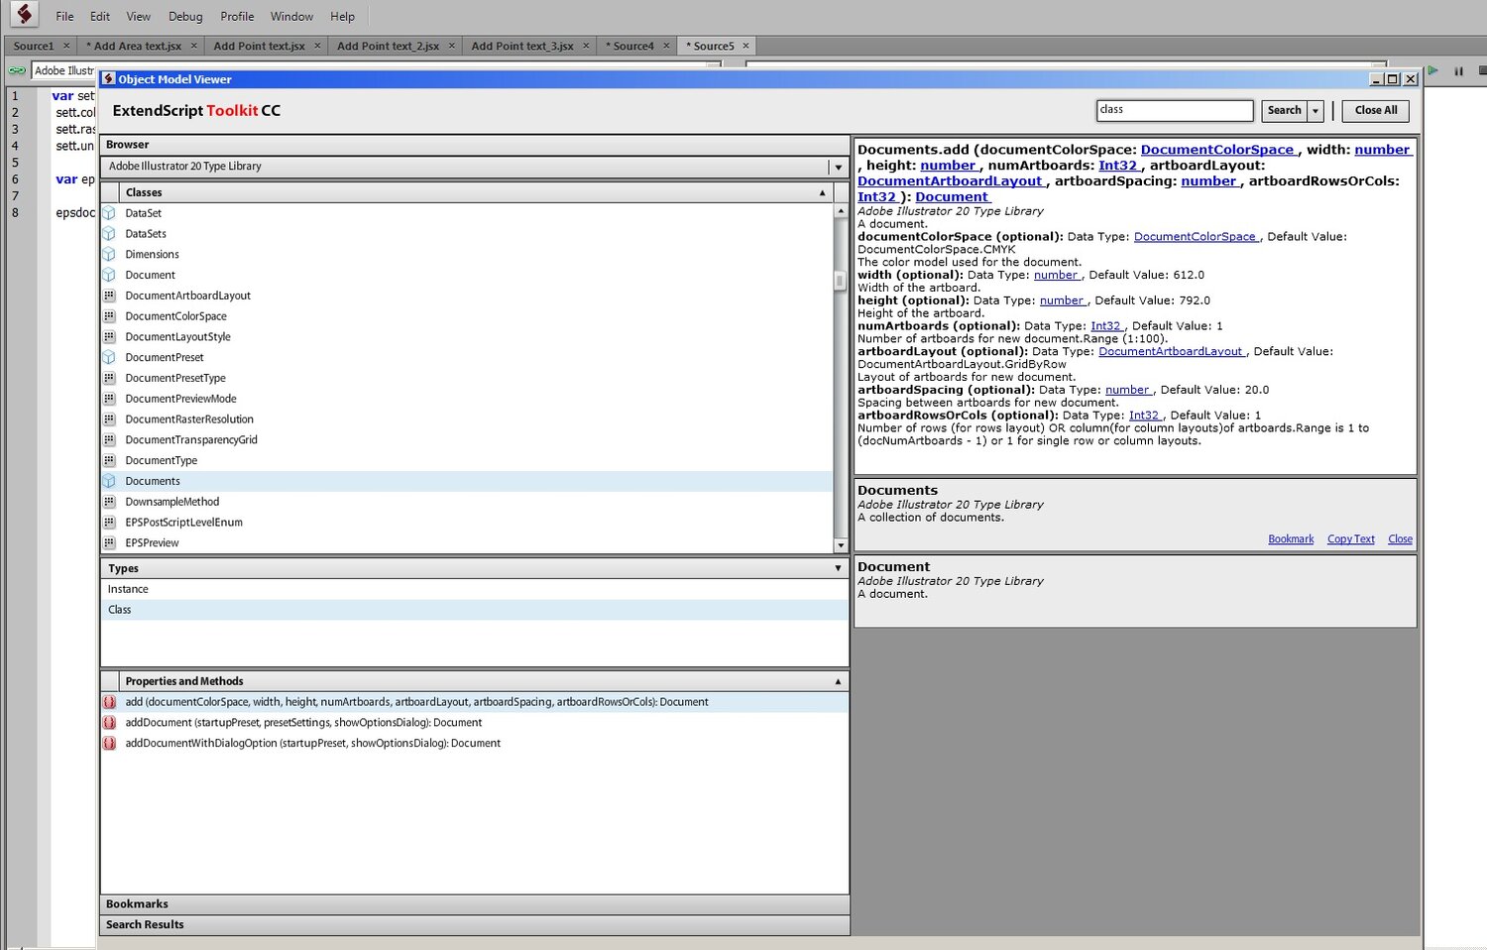Follow the DocumentArtboardLayout link in the signature
The height and width of the screenshot is (950, 1487).
[x=951, y=181]
